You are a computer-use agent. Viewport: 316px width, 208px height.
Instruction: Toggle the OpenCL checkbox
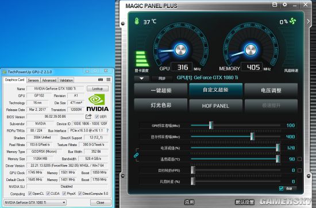(30, 194)
